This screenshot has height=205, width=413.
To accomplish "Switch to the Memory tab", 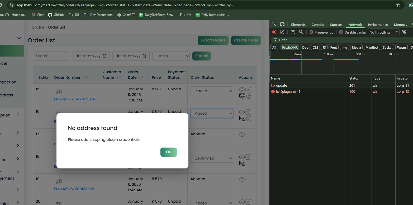I will (401, 25).
